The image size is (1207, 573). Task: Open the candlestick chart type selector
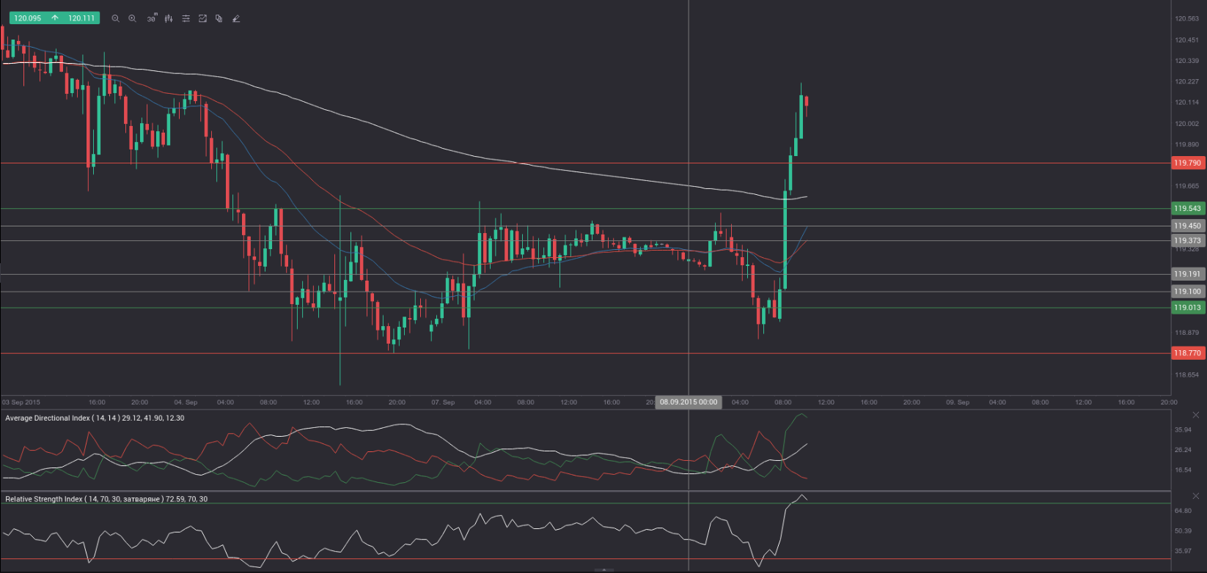[x=169, y=18]
